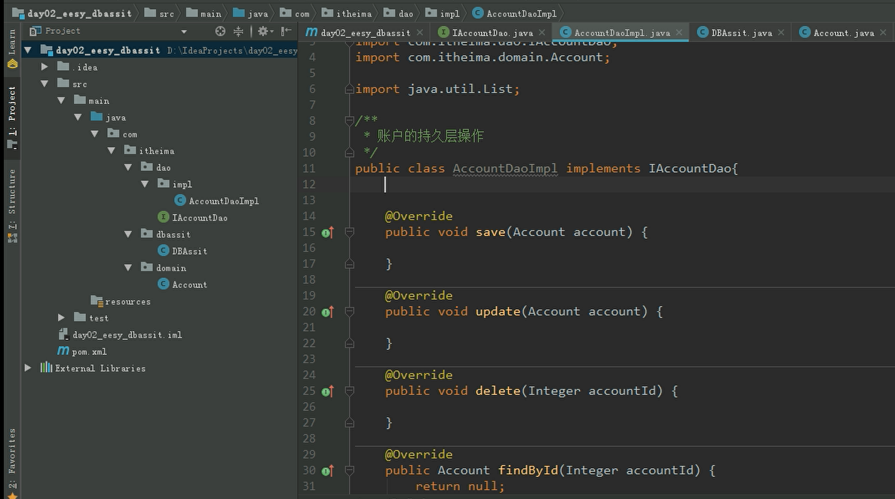Screen dimensions: 895x499
Task: Open the Project view dropdown arrow
Action: click(184, 32)
